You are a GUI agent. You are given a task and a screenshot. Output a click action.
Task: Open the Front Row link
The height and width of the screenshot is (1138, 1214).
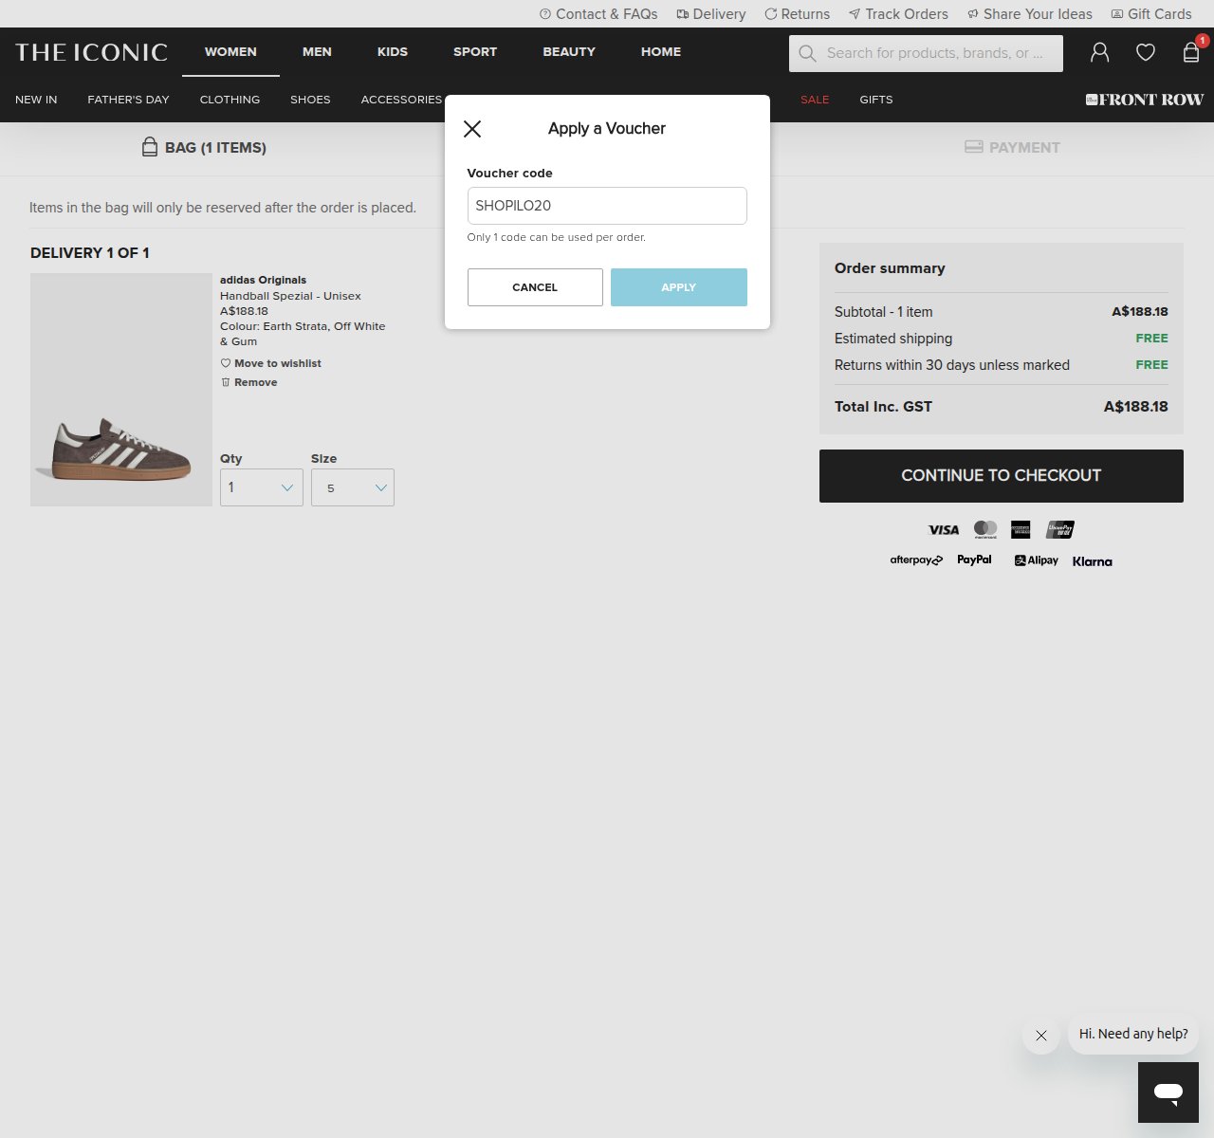click(1145, 100)
